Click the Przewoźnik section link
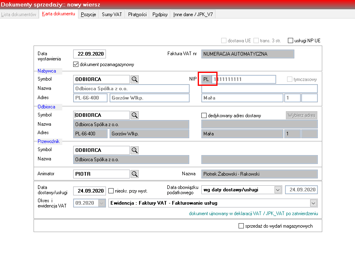This screenshot has height=253, width=355. click(49, 141)
